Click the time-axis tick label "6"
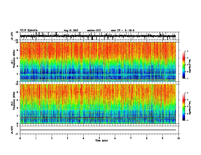The width and height of the screenshot is (201, 155). click(115, 138)
